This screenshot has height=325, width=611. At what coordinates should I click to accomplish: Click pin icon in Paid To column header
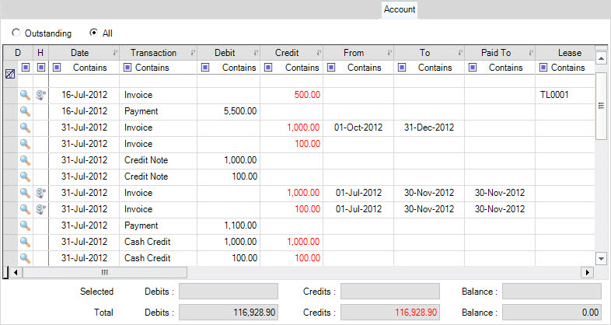[531, 53]
